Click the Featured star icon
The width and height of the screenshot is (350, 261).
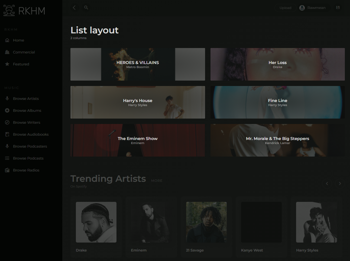(7, 64)
